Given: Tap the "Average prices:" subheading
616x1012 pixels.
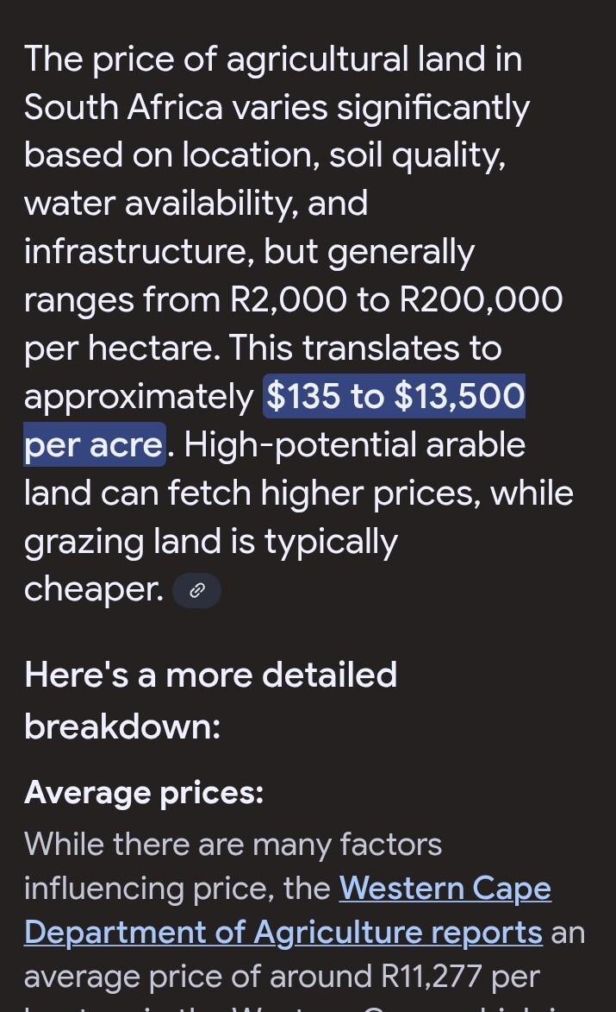Looking at the screenshot, I should click(x=144, y=792).
